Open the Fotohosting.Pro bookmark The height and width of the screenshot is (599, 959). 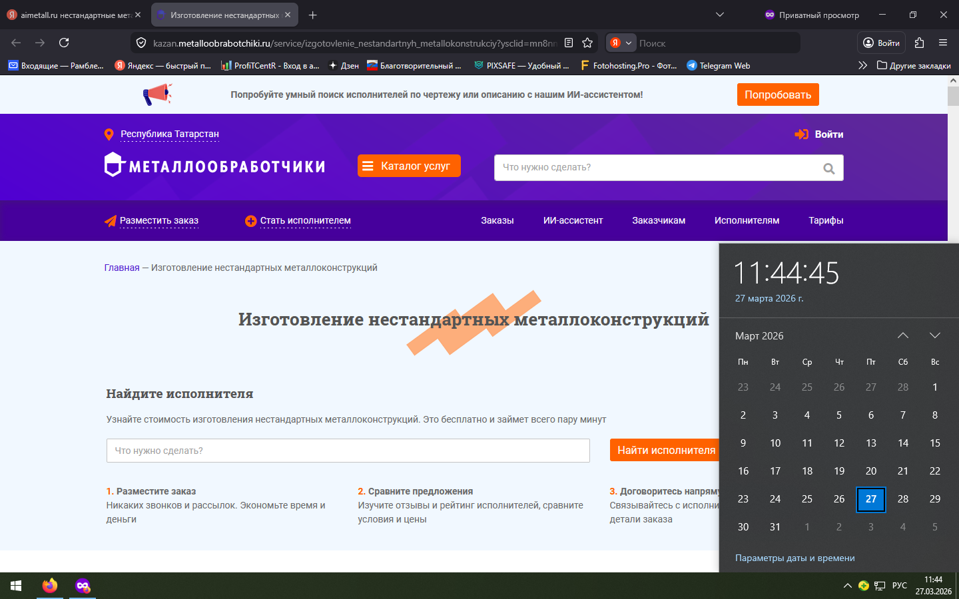click(629, 65)
